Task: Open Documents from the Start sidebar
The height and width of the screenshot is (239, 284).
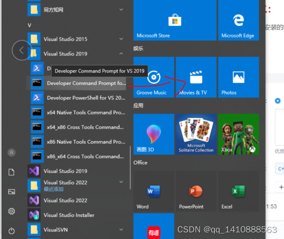Action: point(12,172)
